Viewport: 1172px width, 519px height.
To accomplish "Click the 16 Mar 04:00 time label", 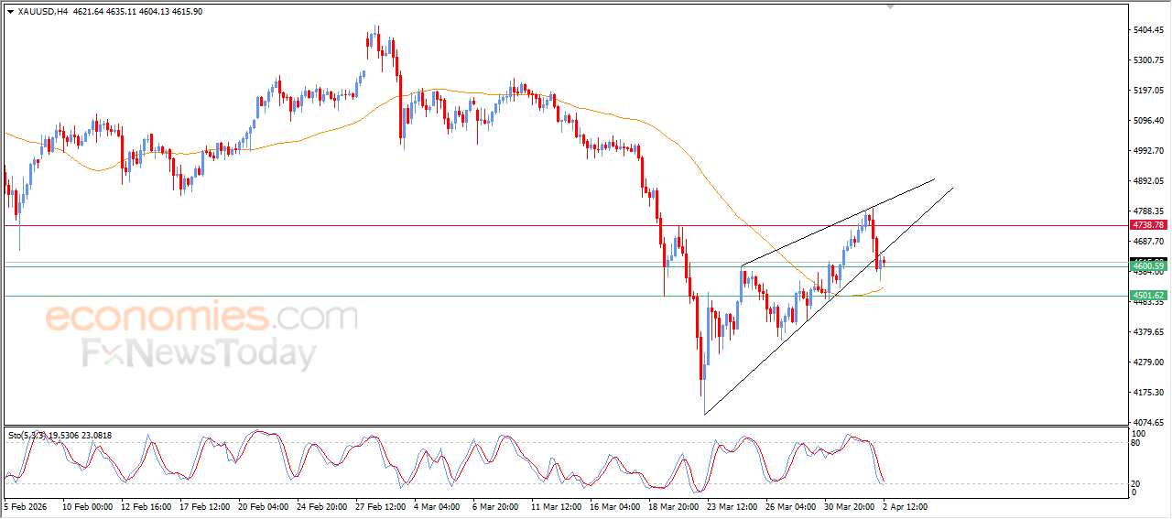I will pyautogui.click(x=614, y=506).
